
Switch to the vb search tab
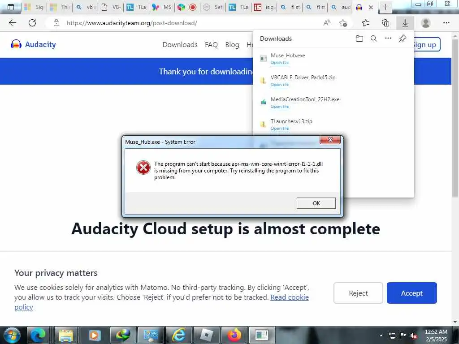(86, 7)
